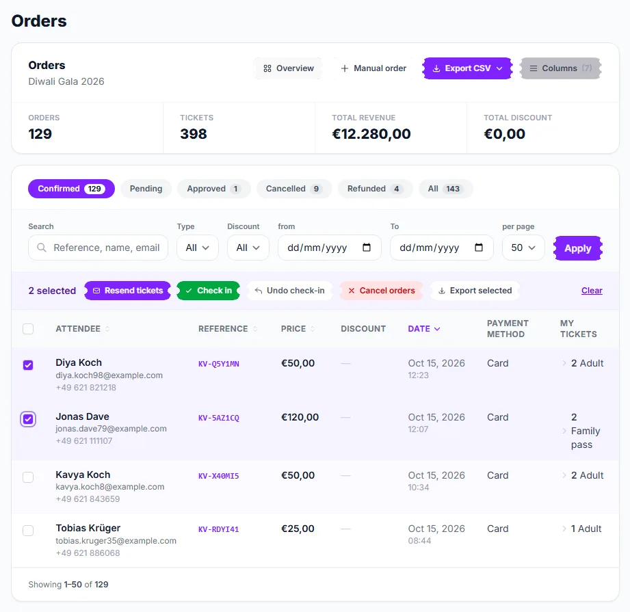Click the Clear selection link
Viewport: 630px width, 612px height.
(592, 291)
